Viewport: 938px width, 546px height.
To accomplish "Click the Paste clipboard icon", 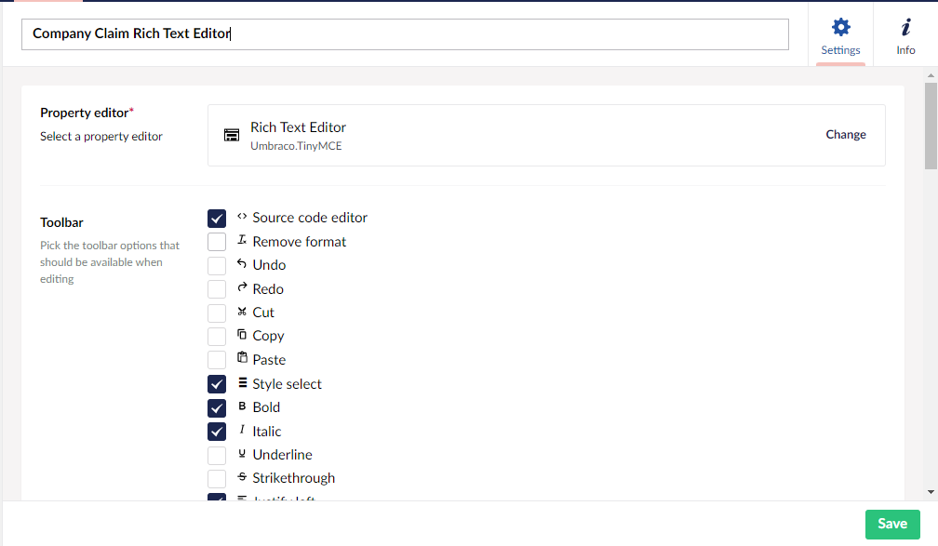I will click(242, 359).
